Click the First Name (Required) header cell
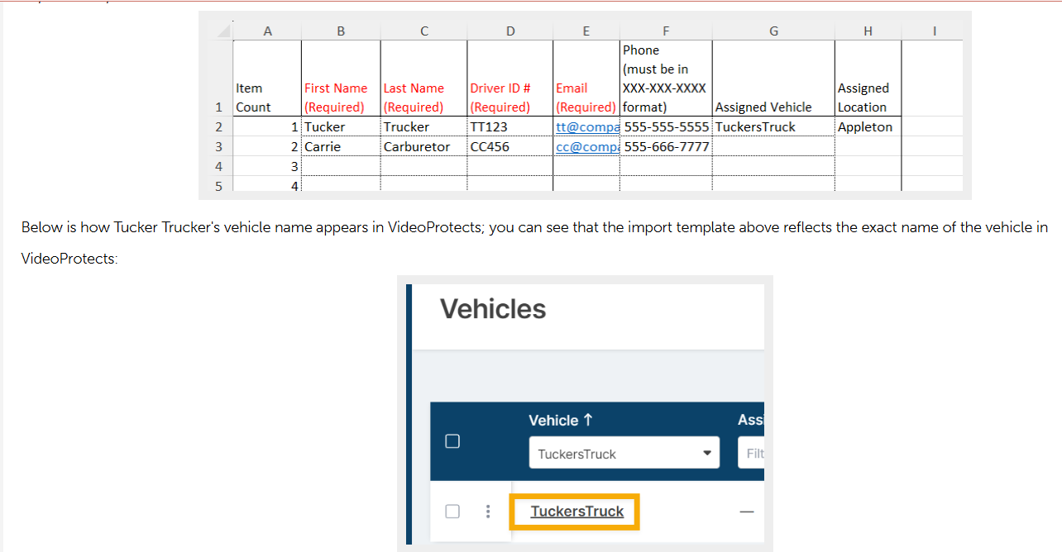This screenshot has width=1062, height=552. coord(341,79)
